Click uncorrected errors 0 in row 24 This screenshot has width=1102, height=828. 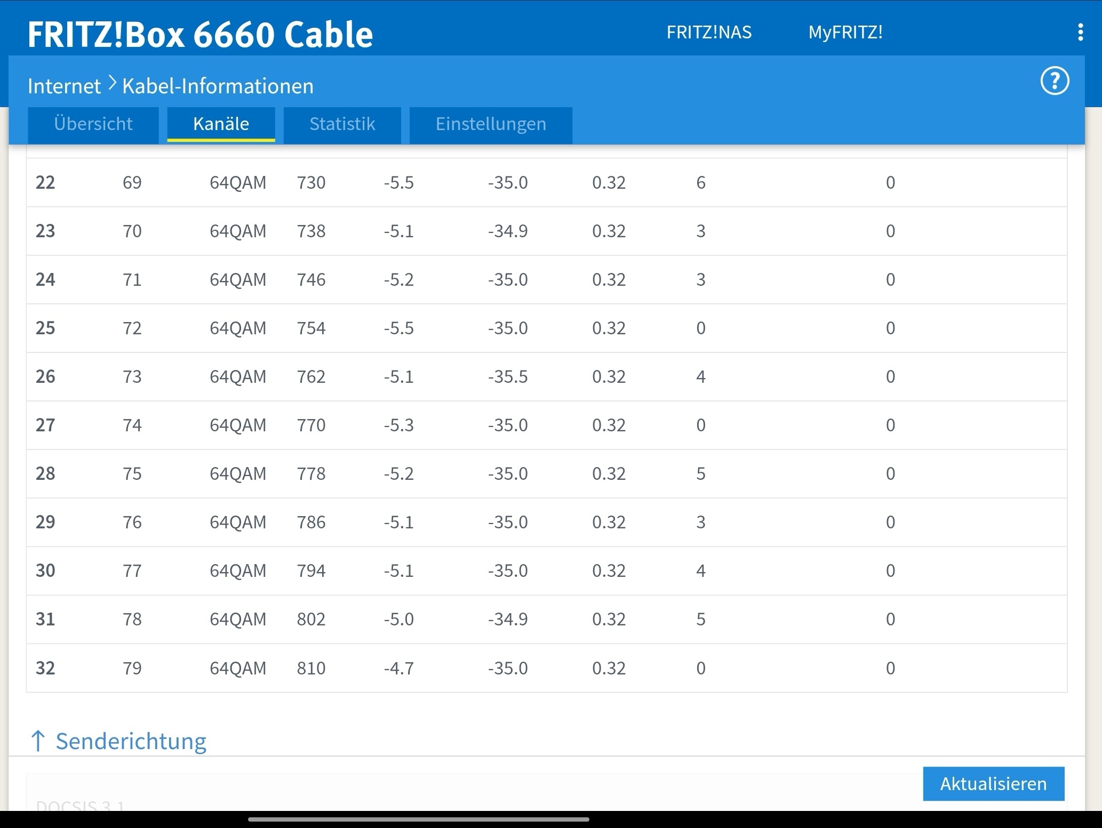pyautogui.click(x=890, y=279)
